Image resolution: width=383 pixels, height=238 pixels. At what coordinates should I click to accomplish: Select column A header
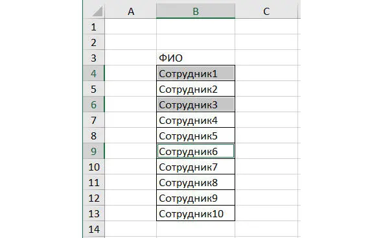coord(131,11)
